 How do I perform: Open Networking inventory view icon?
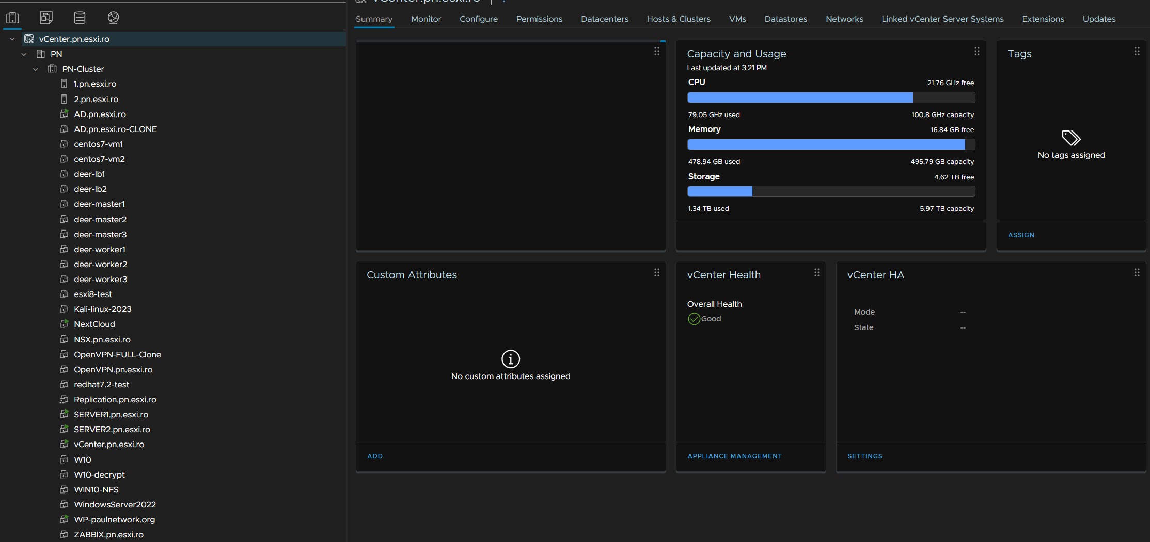113,18
